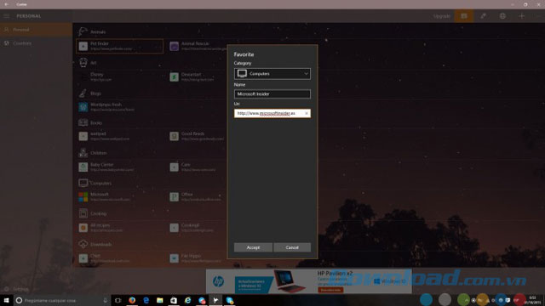Select the Personal sidebar item

36,30
